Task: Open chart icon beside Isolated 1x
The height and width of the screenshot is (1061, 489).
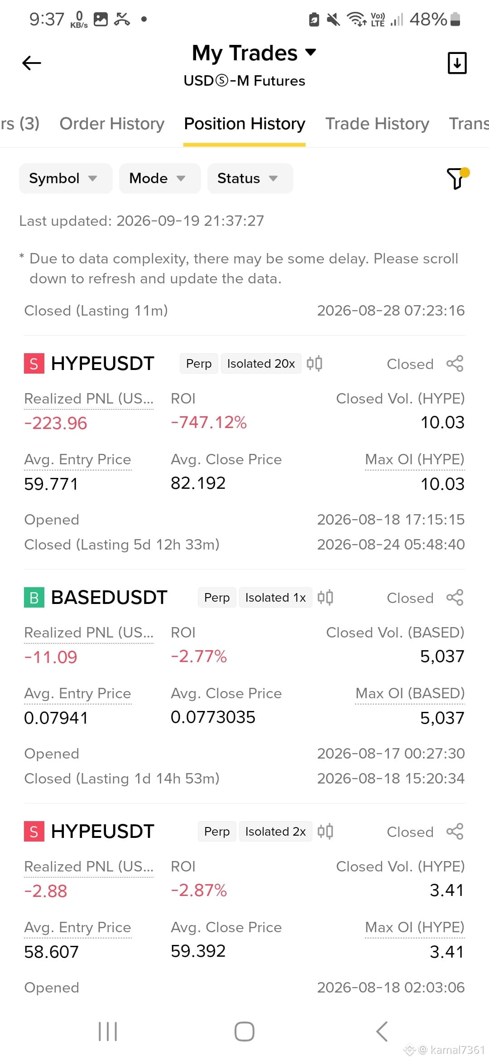Action: point(325,598)
